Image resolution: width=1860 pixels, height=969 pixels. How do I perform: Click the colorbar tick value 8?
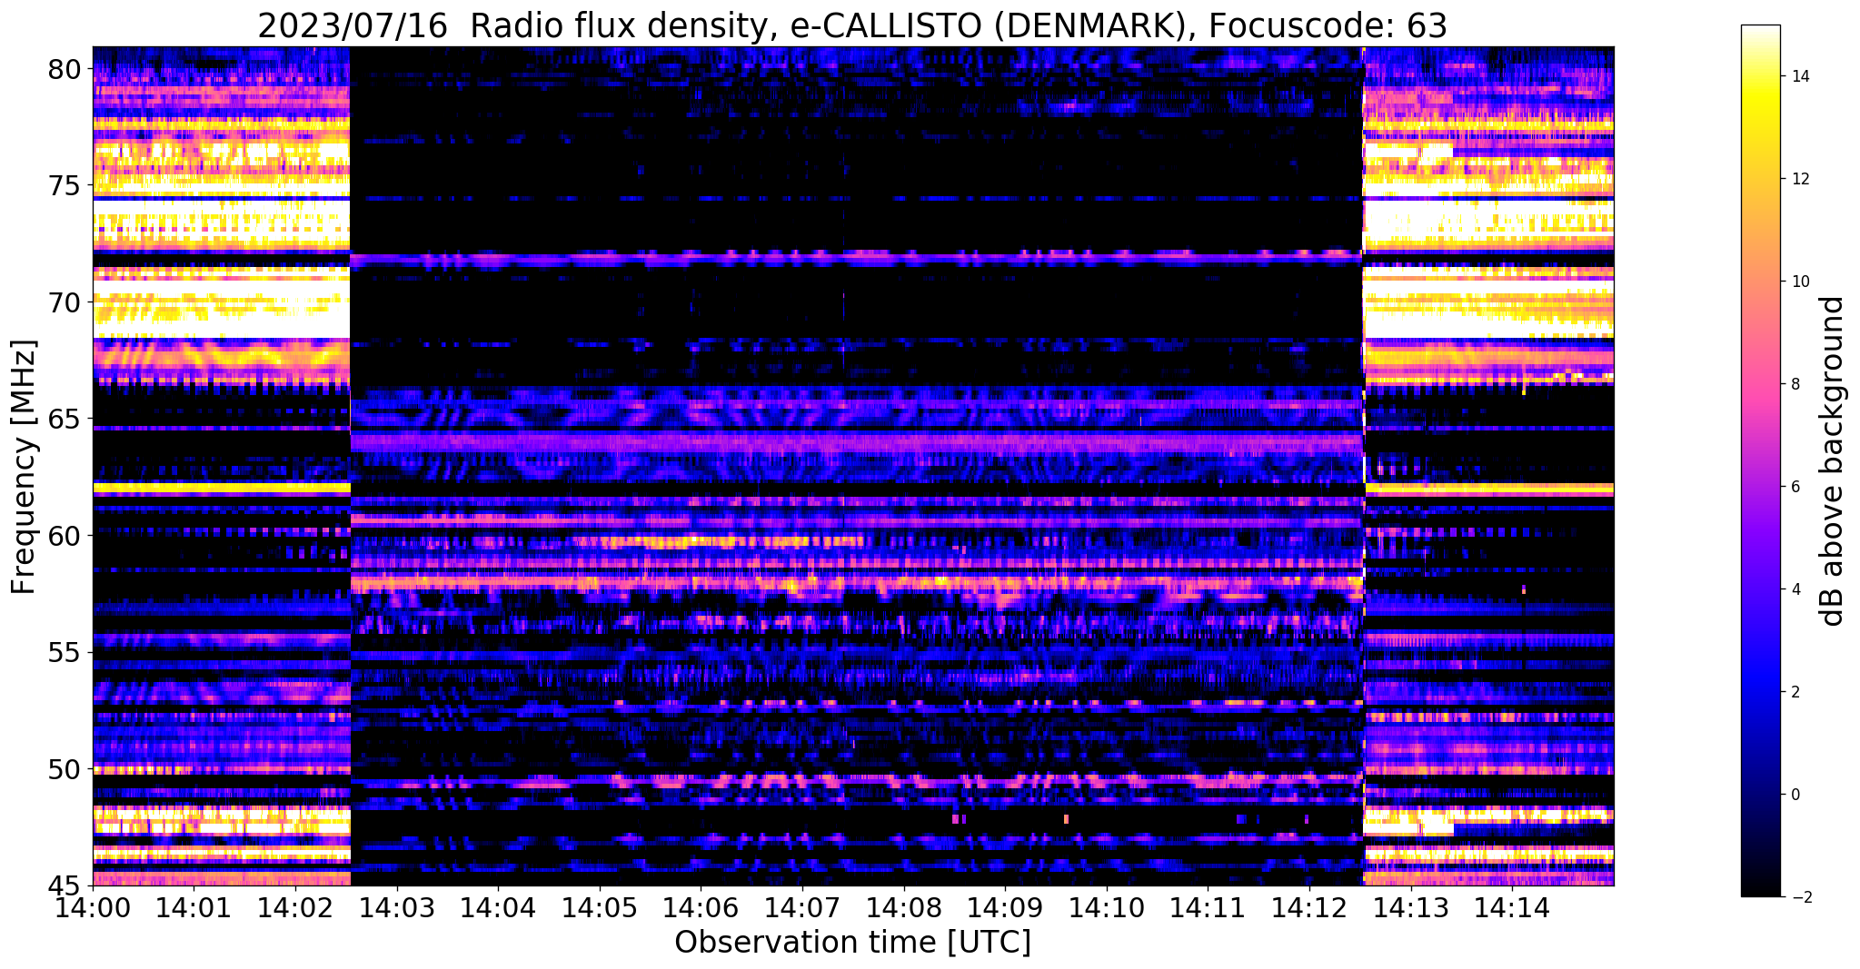(x=1795, y=384)
